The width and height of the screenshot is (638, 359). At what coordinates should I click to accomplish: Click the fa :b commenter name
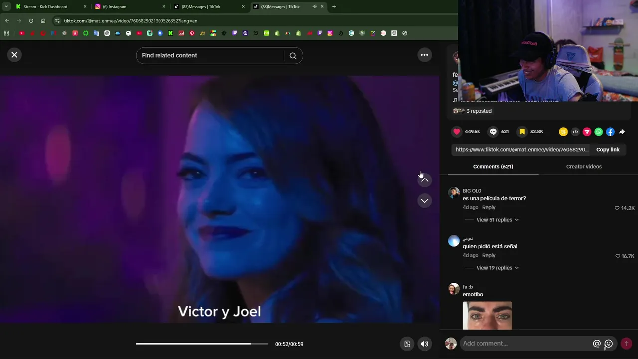(468, 287)
